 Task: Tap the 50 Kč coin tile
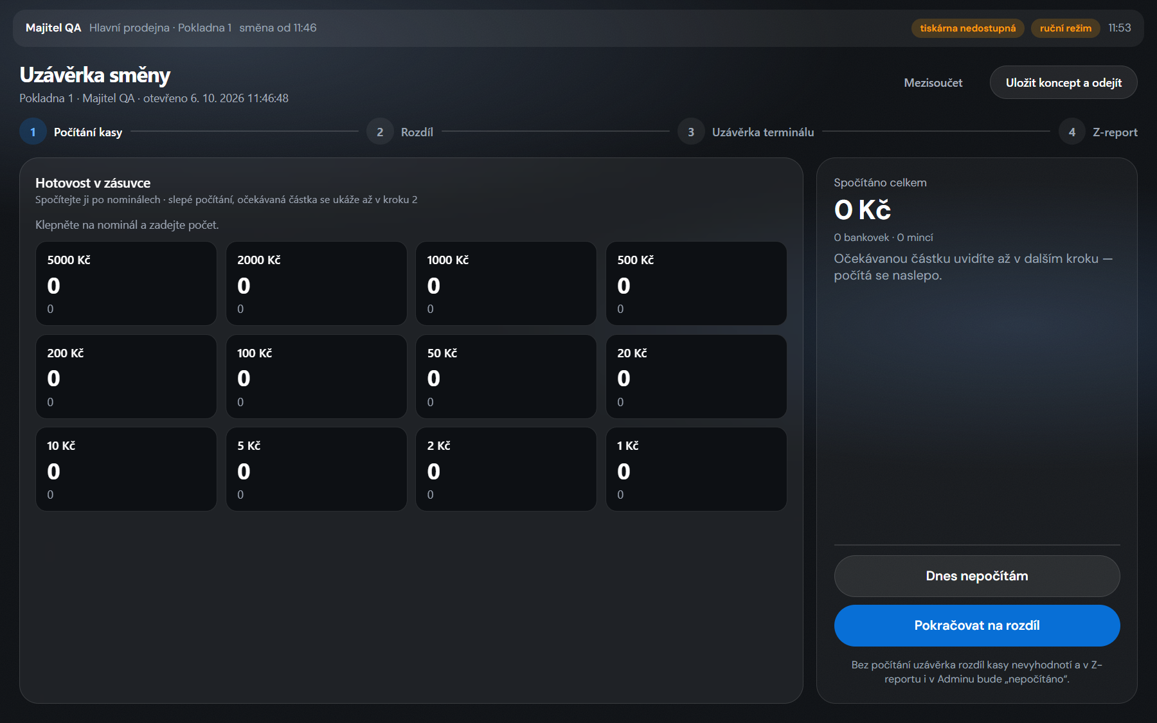[506, 377]
